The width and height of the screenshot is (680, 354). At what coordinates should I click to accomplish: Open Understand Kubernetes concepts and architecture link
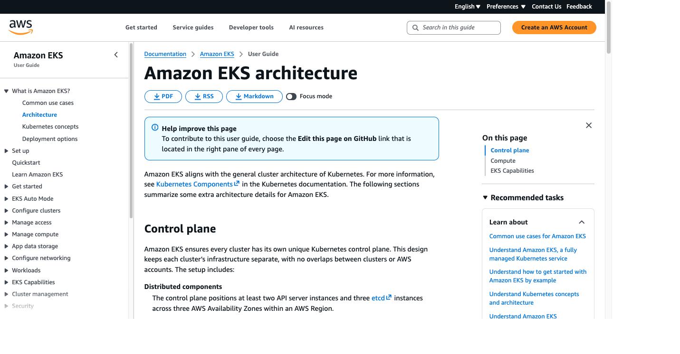tap(534, 298)
